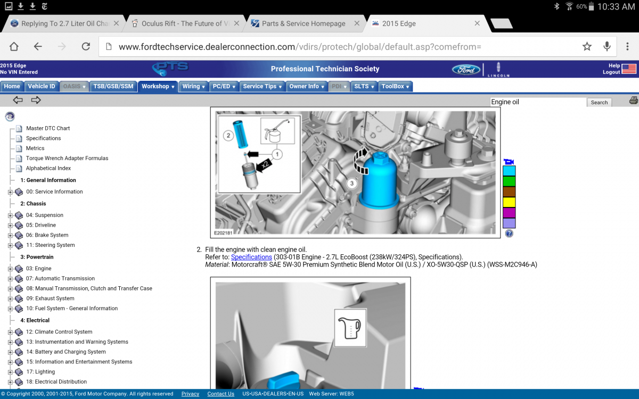Select the yellow color swatch

(509, 202)
